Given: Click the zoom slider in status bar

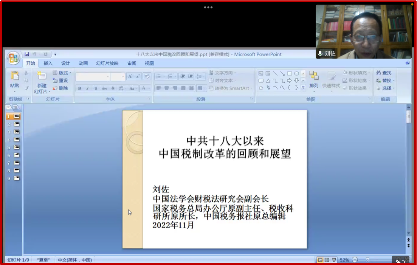Looking at the screenshot, I should [x=367, y=260].
